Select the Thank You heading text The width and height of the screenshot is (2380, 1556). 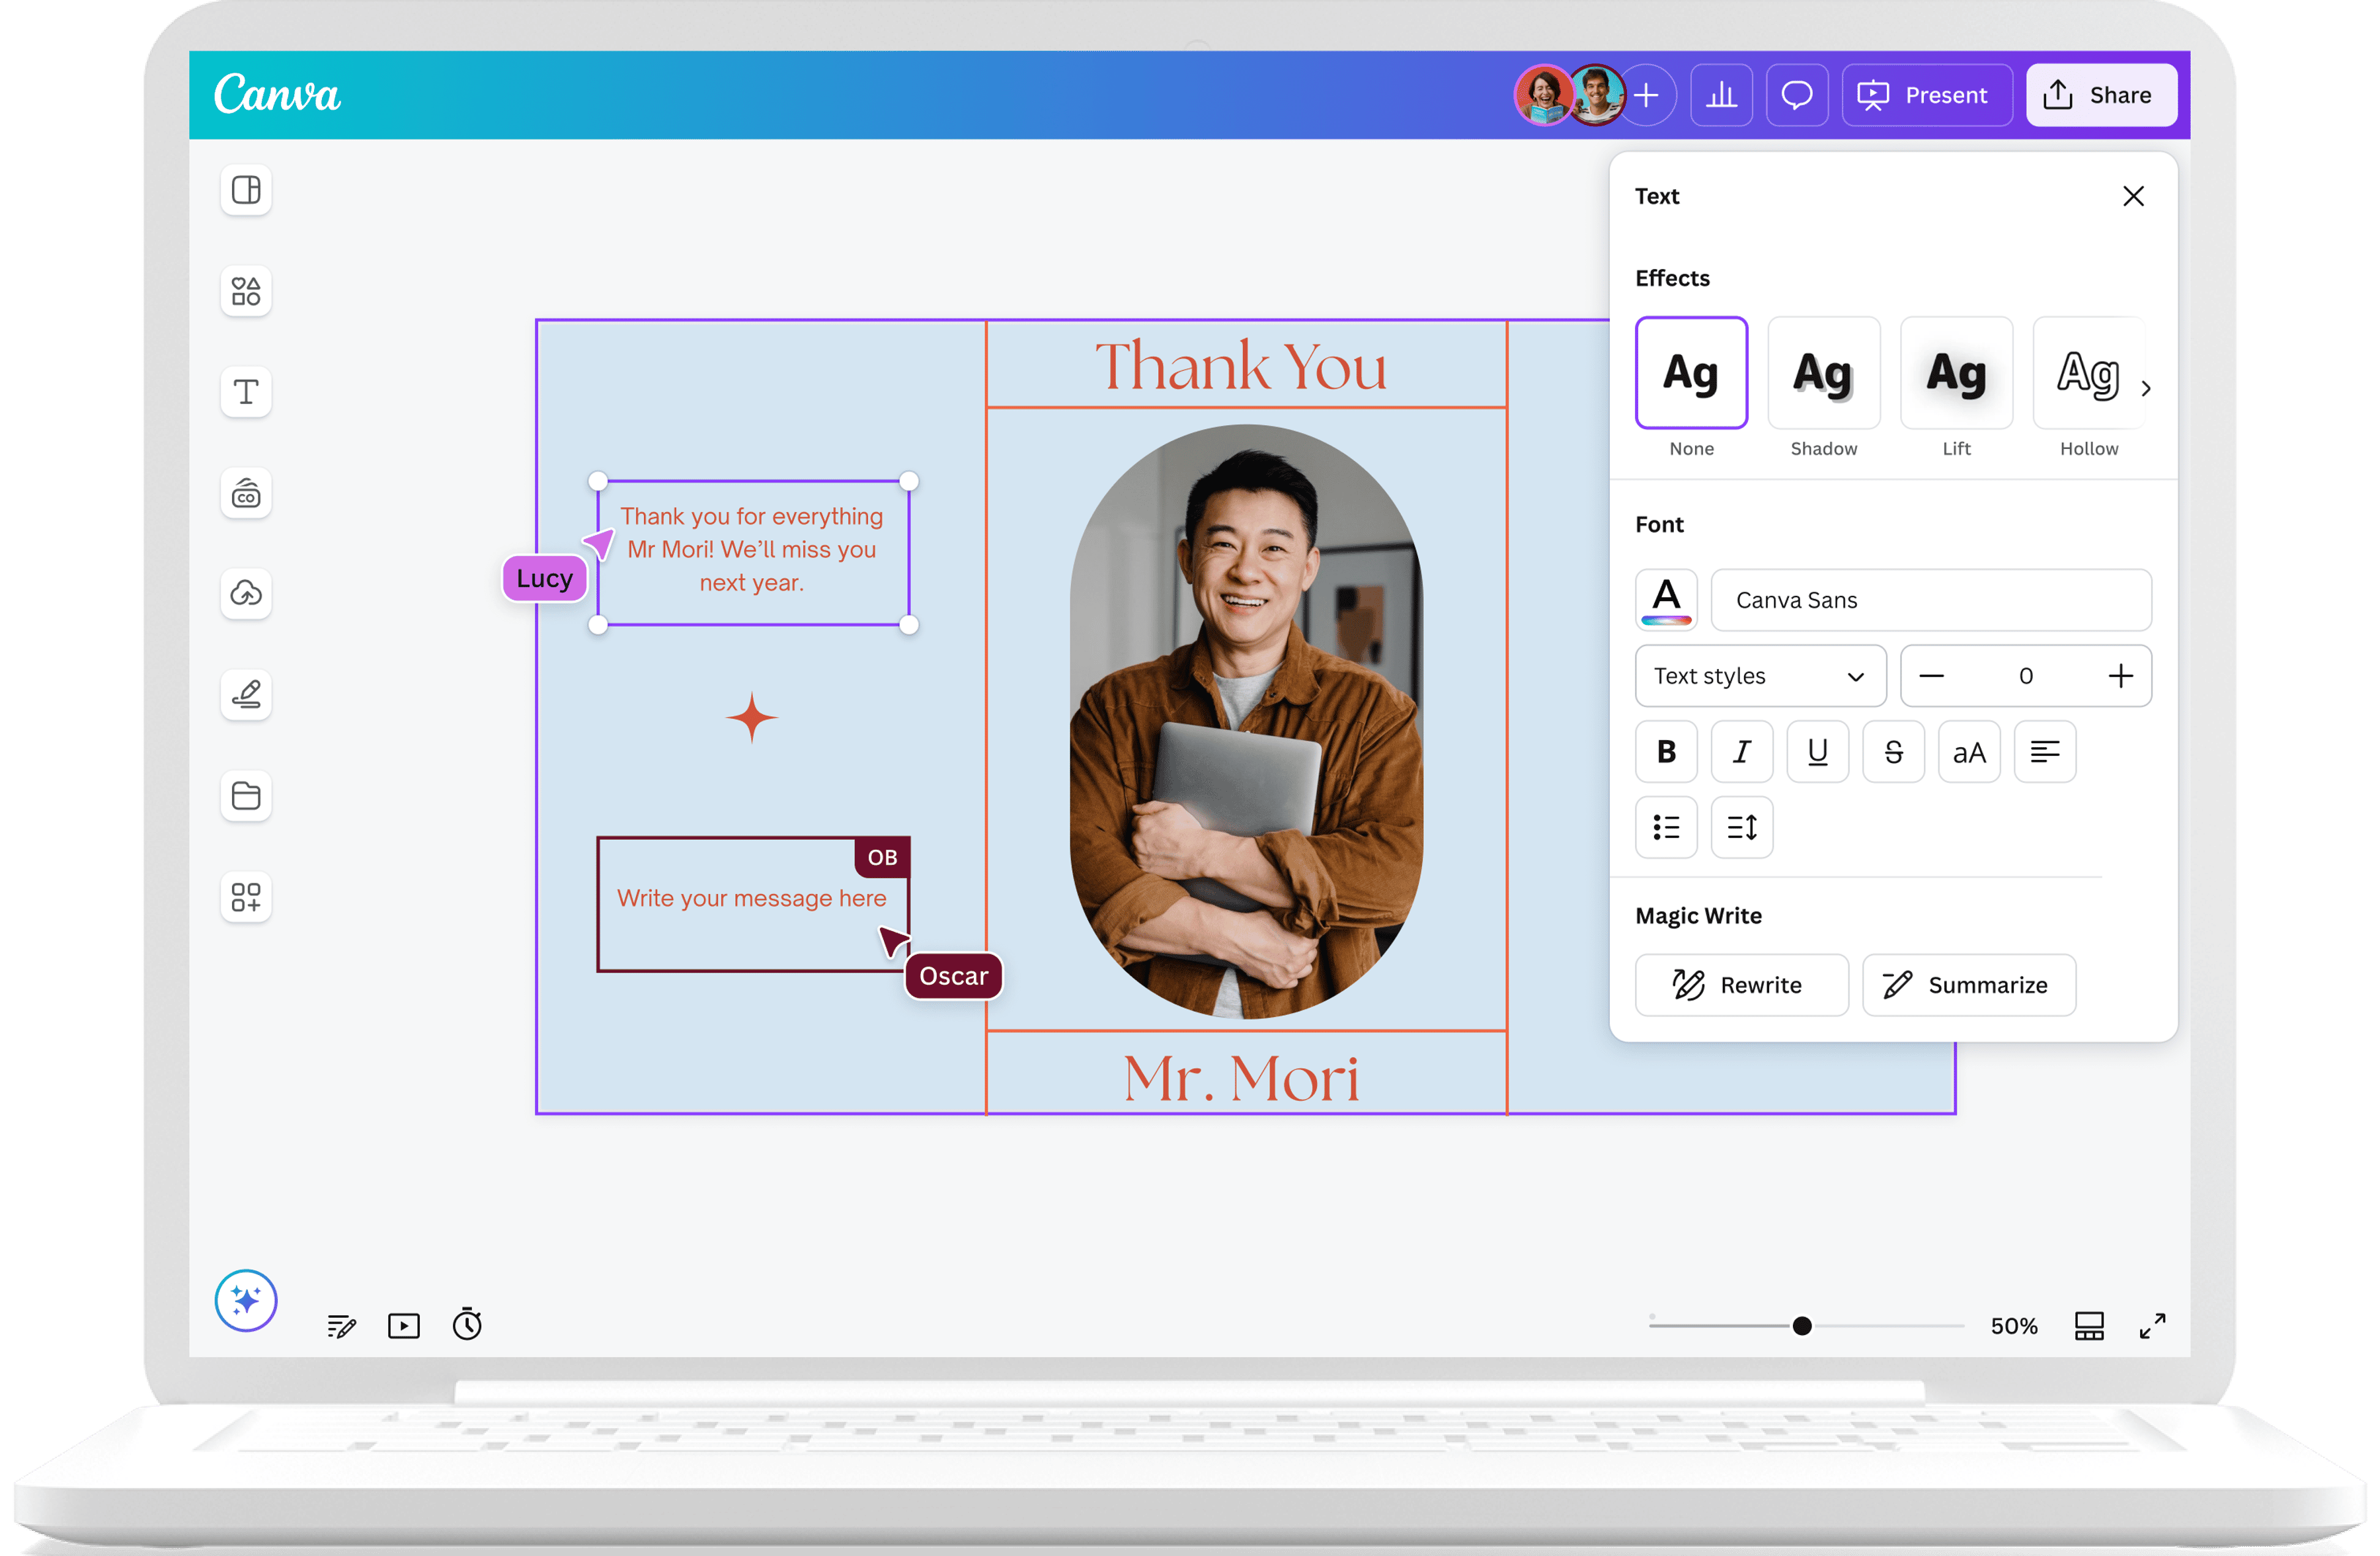(1241, 366)
